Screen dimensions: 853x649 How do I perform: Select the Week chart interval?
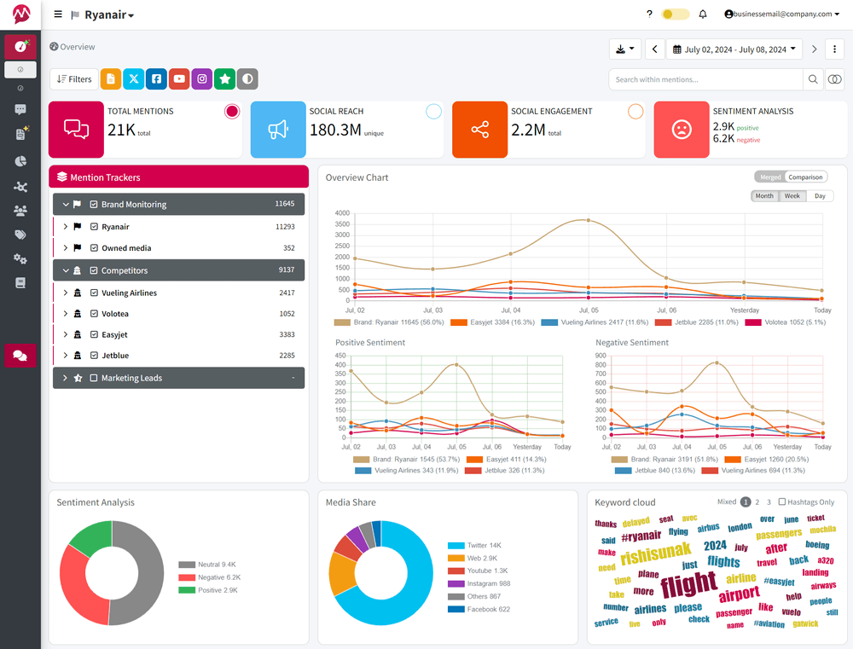[x=792, y=196]
